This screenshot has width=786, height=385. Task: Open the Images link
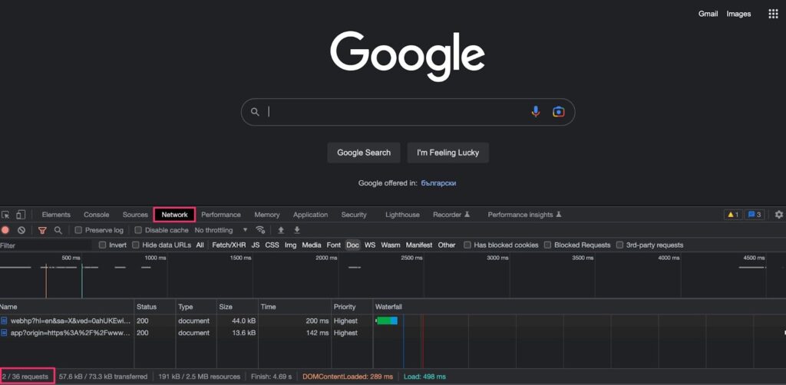coord(739,14)
